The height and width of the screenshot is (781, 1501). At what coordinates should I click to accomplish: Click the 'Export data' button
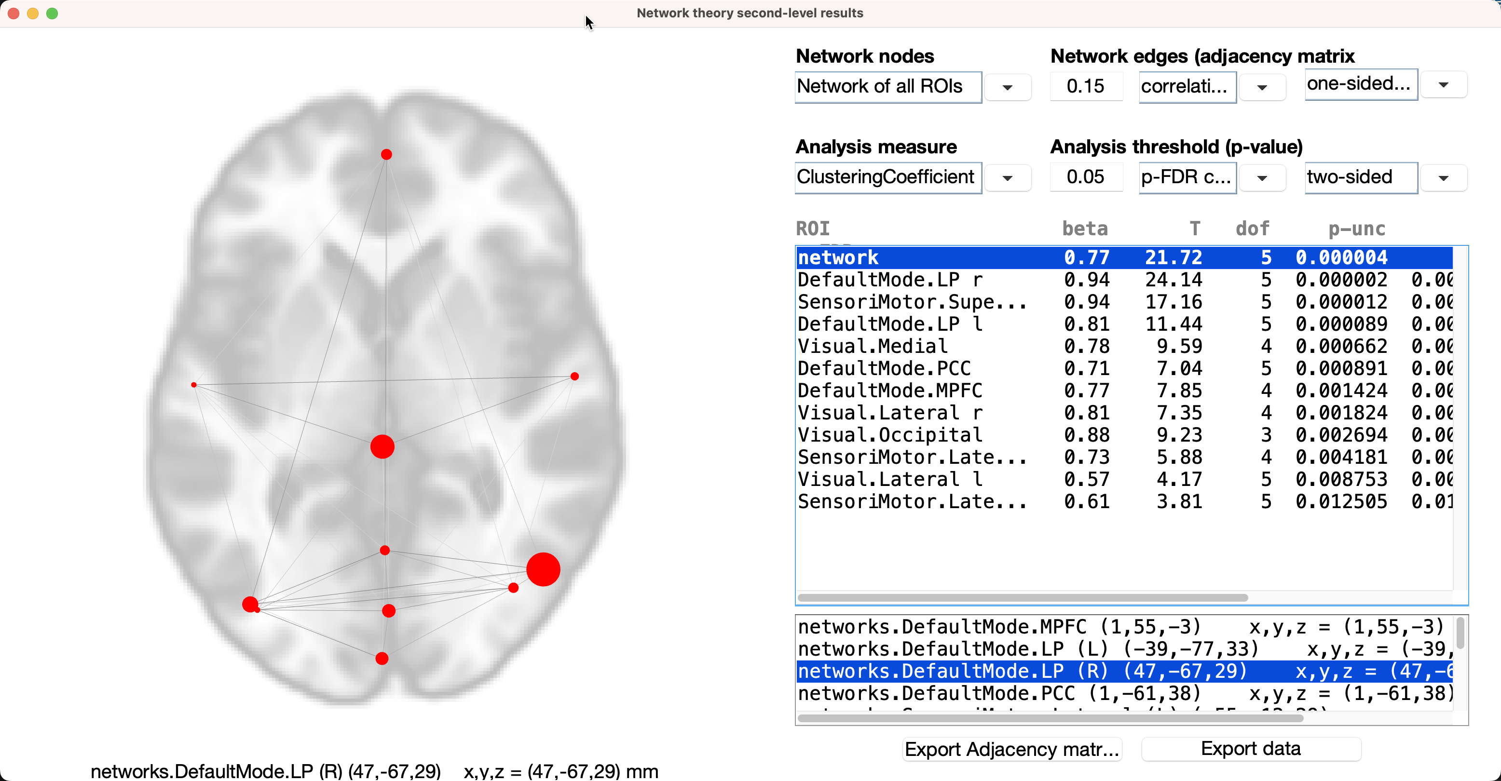pos(1251,748)
